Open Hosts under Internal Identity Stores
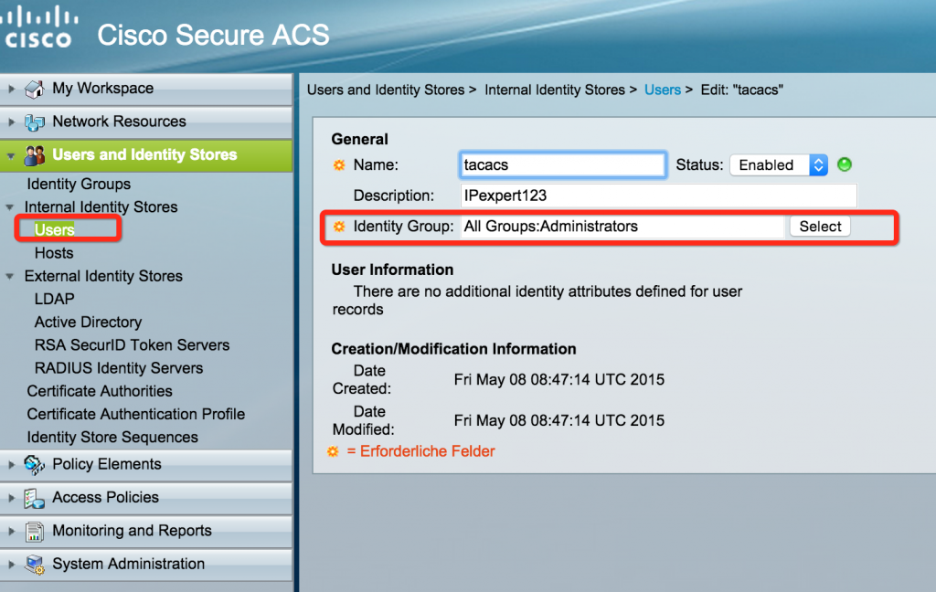The image size is (936, 592). pos(54,253)
